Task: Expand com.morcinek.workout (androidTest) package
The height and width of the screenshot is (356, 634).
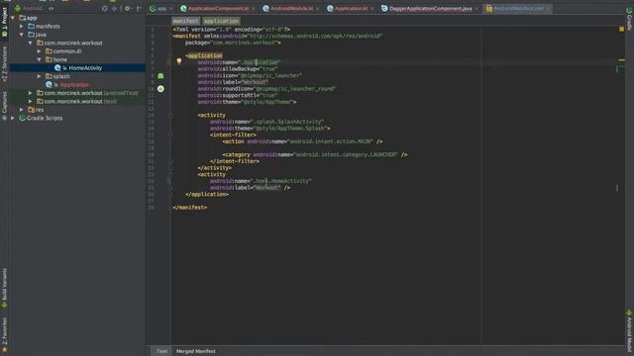Action: [31, 93]
